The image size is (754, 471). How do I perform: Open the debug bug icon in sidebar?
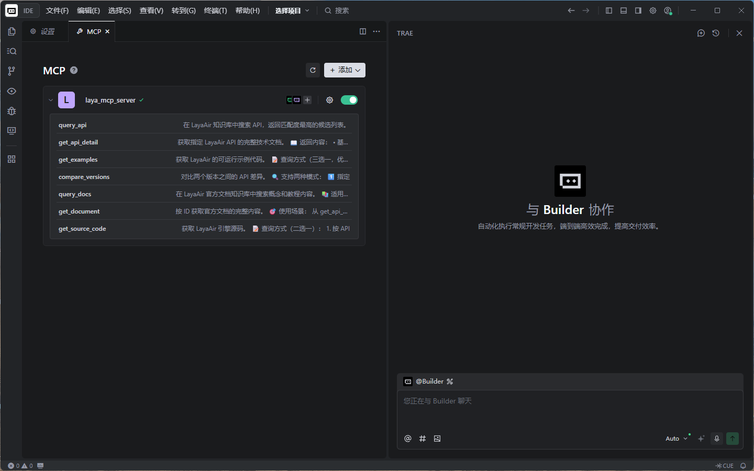coord(12,111)
